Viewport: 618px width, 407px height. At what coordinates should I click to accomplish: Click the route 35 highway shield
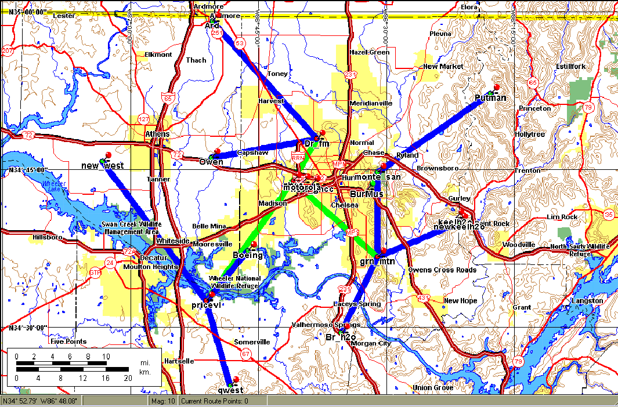(x=609, y=215)
